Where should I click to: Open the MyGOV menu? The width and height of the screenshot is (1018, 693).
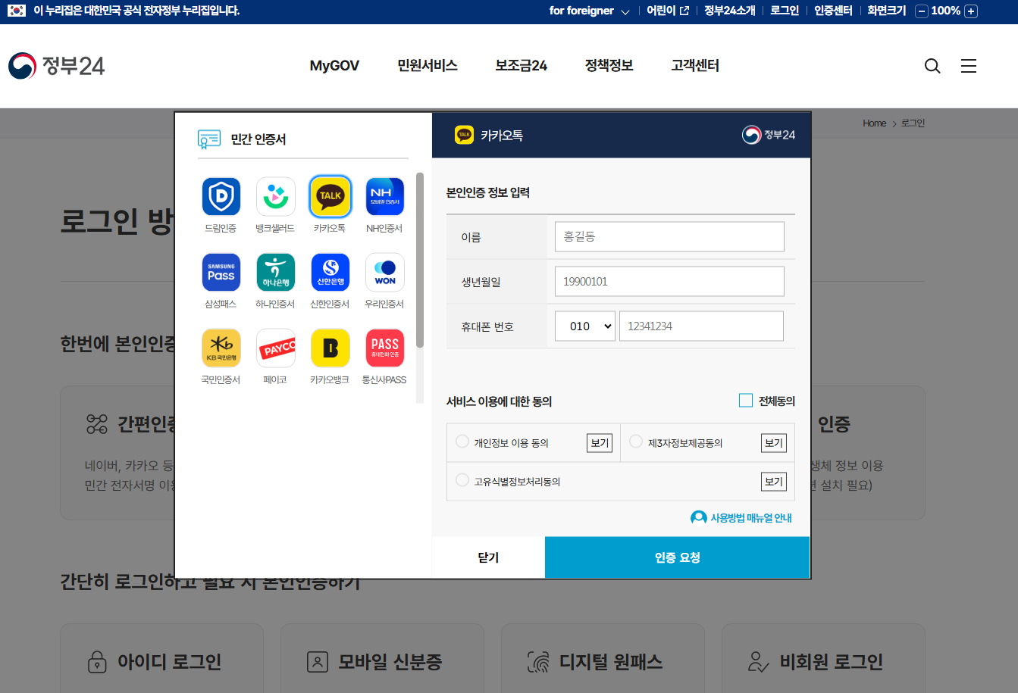coord(334,66)
